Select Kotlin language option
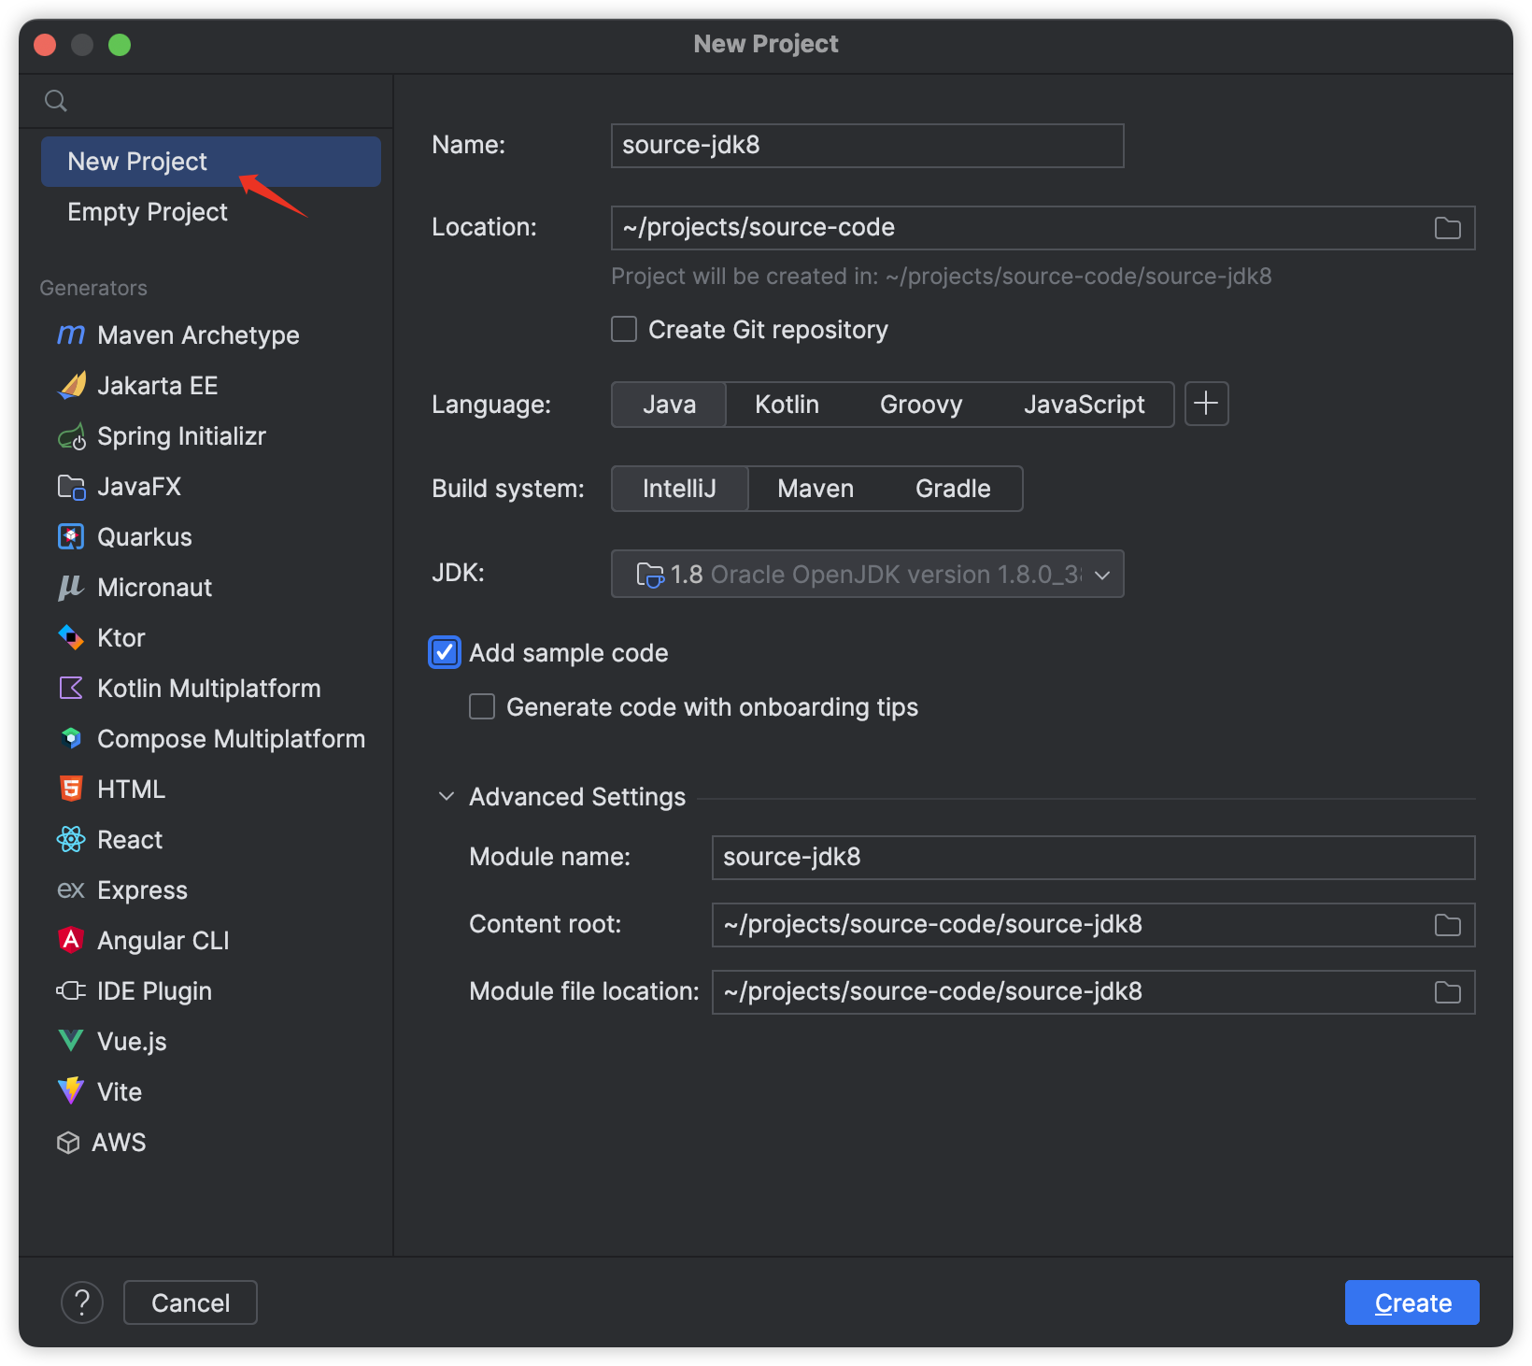The image size is (1532, 1366). click(x=787, y=404)
